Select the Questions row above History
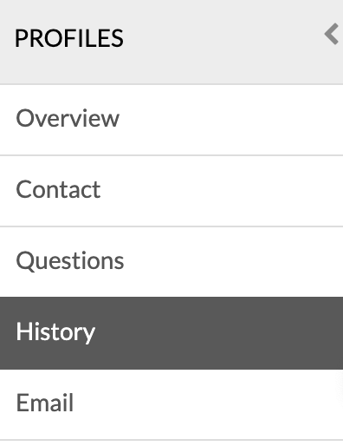Screen dimensions: 343x446 [x=171, y=262]
